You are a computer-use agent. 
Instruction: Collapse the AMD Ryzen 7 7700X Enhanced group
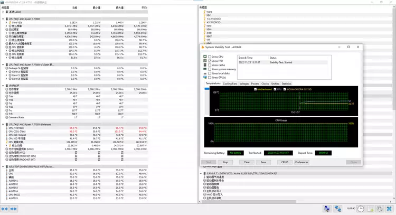pyautogui.click(x=3, y=124)
